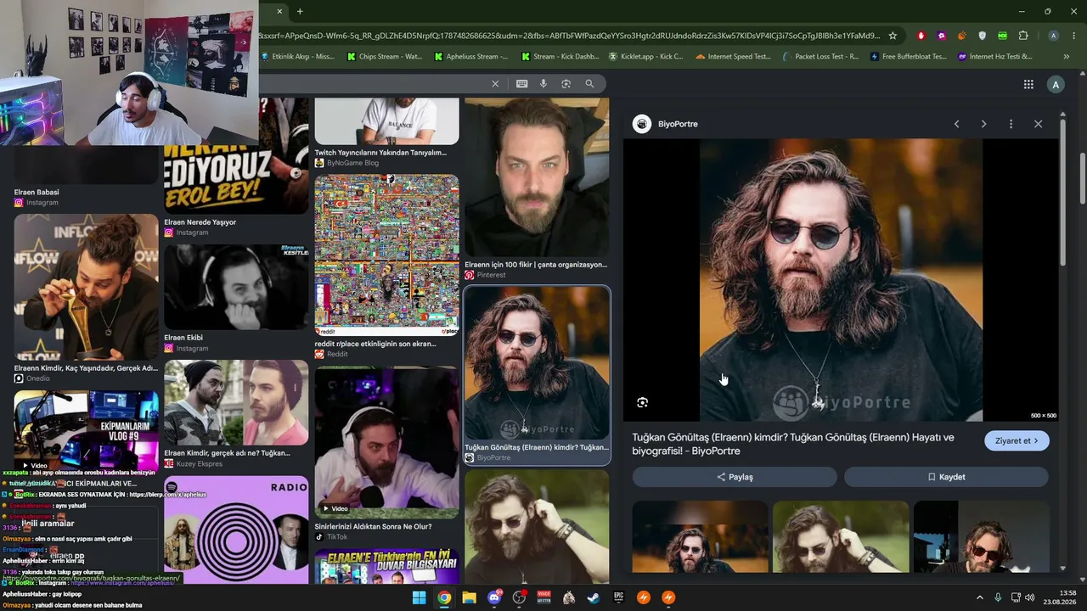Open the preview panel three-dot menu
Viewport: 1087px width, 611px height.
pos(1011,124)
